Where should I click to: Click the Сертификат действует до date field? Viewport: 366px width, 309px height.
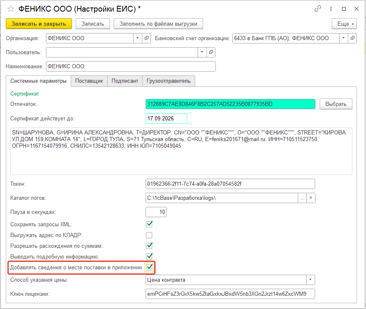tap(166, 118)
